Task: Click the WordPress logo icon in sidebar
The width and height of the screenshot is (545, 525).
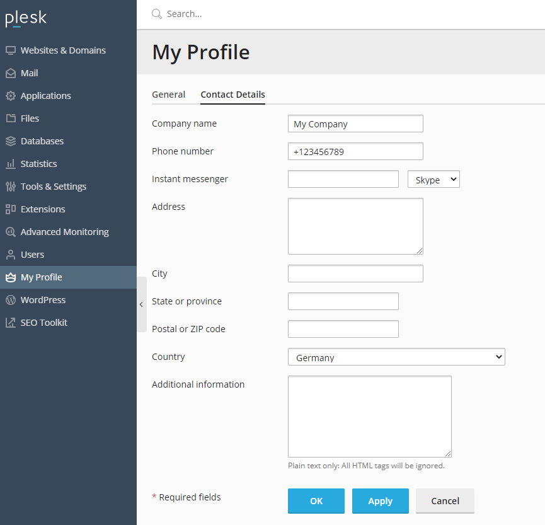Action: (11, 300)
